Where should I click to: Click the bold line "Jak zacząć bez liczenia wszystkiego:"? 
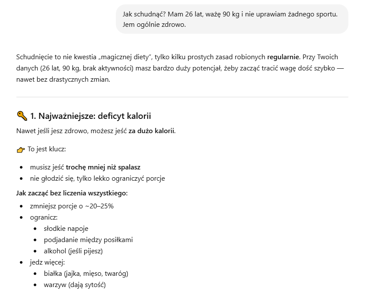tap(72, 193)
